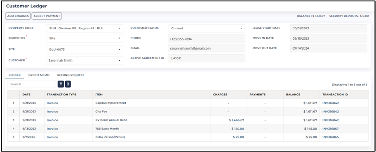Open transaction INV316867
This screenshot has height=152, width=376.
[330, 129]
